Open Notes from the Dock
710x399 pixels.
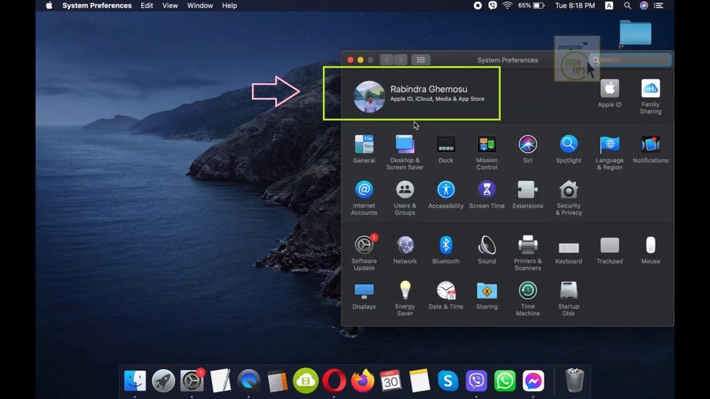(419, 381)
